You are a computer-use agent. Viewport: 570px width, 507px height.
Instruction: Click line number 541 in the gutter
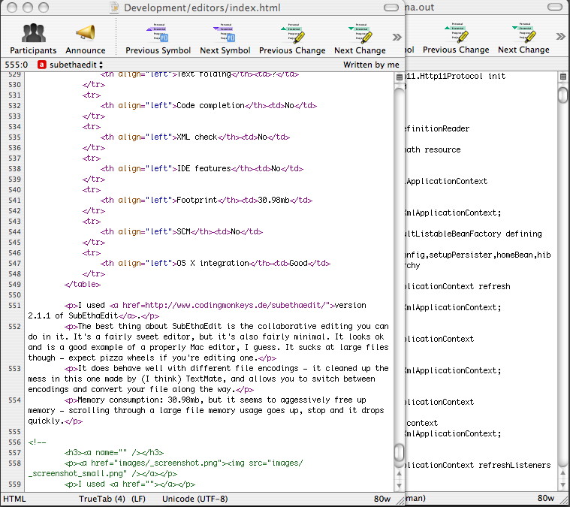tap(14, 200)
